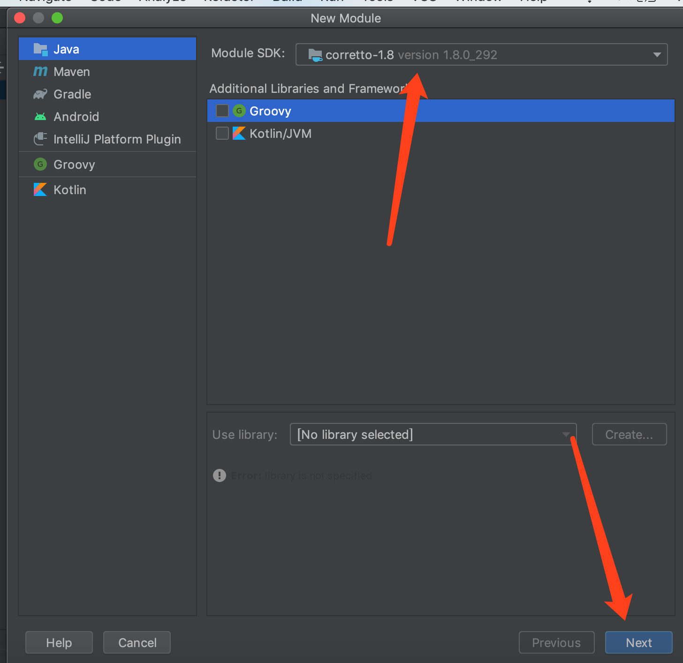Choose the Kotlin icon in the sidebar
Image resolution: width=683 pixels, height=663 pixels.
(40, 190)
